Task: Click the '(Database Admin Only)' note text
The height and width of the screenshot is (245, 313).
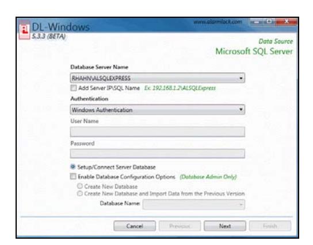Action: (208, 177)
